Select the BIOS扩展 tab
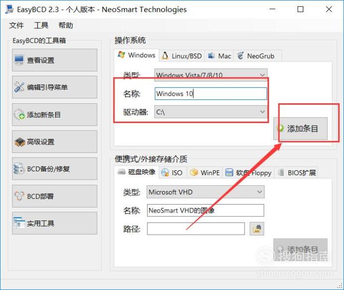Screen dimensions: 344x290 [297, 173]
